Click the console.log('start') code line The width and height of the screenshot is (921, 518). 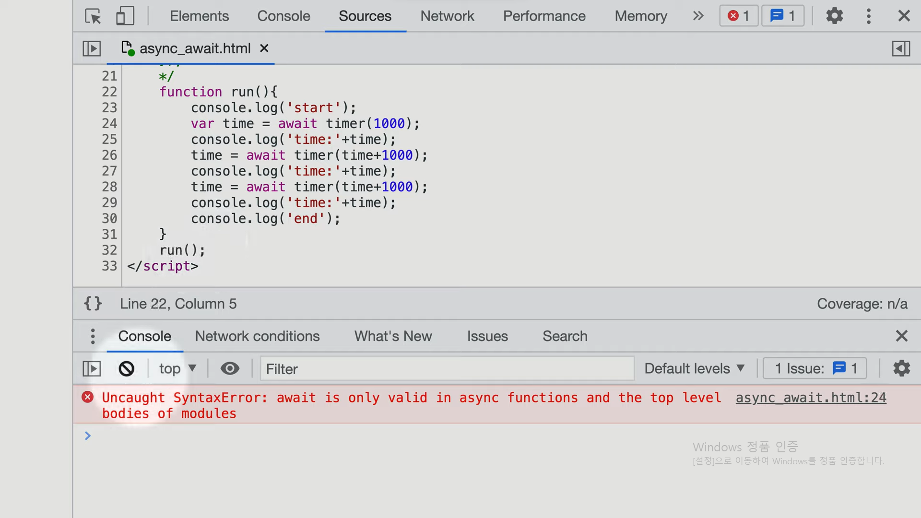pyautogui.click(x=273, y=107)
